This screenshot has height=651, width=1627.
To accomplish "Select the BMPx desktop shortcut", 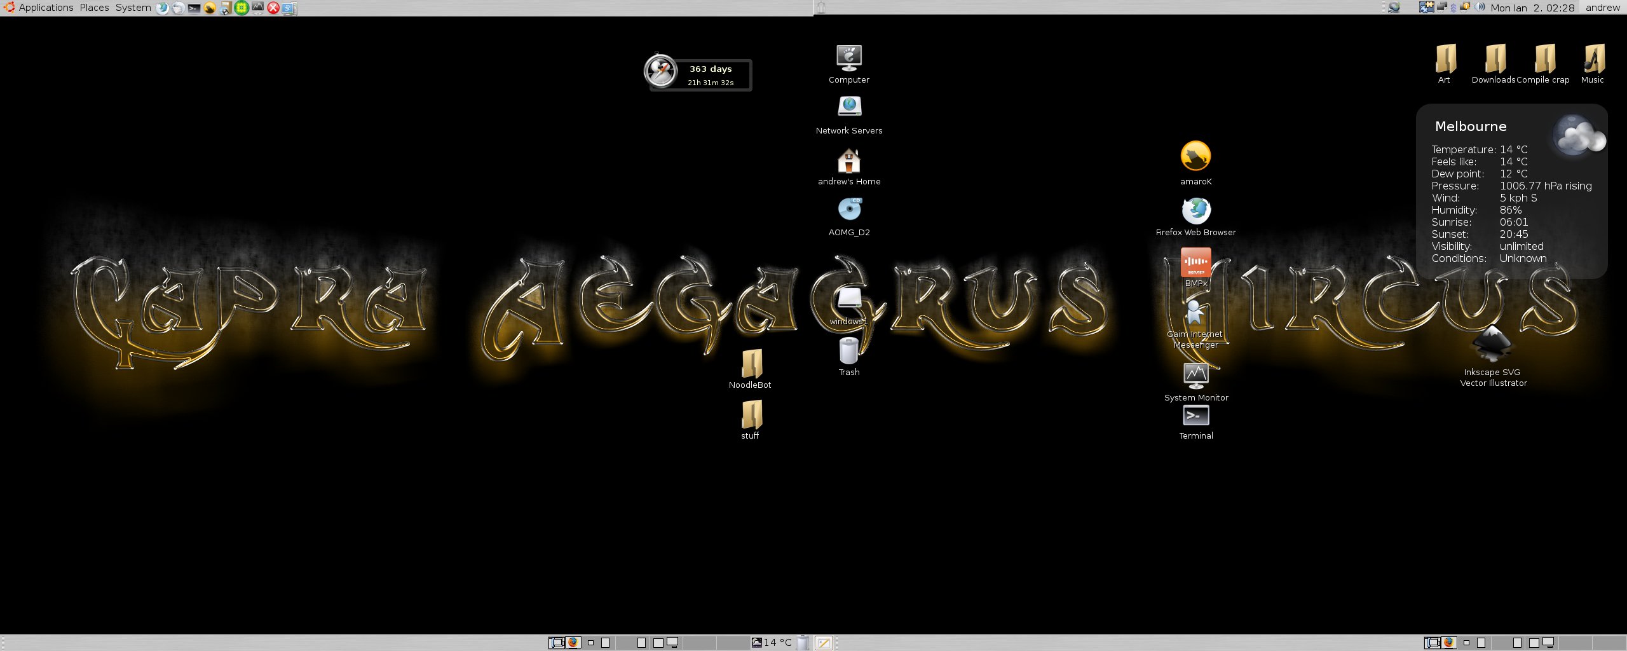I will pyautogui.click(x=1195, y=268).
